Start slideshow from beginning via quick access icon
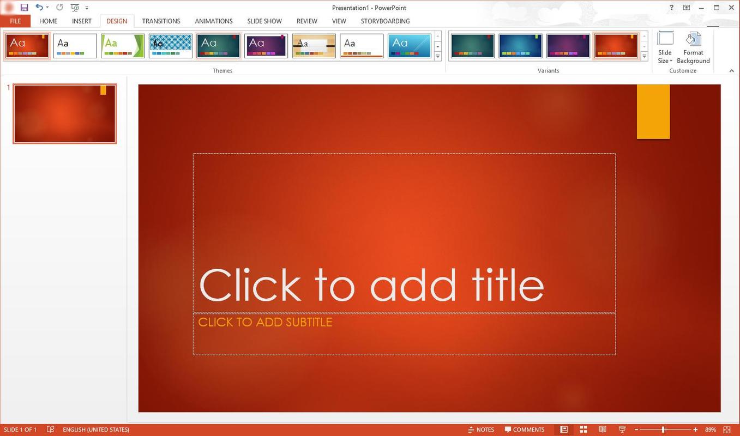740x436 pixels. [x=75, y=8]
